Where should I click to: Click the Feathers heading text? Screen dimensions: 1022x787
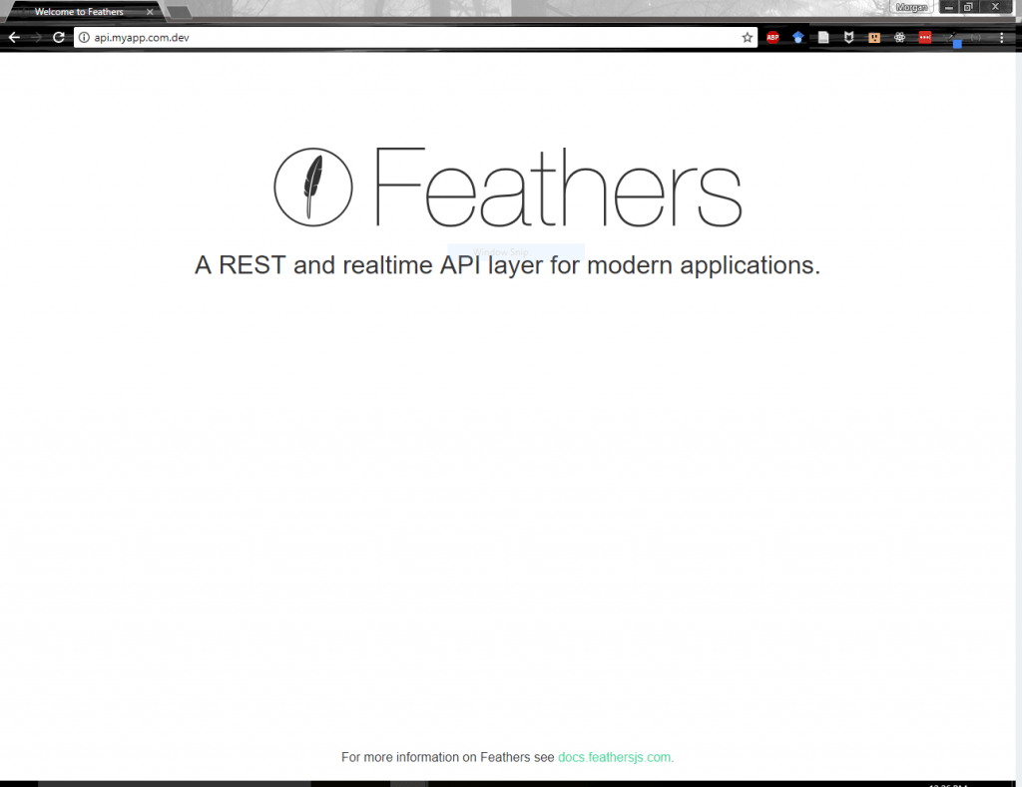coord(558,187)
